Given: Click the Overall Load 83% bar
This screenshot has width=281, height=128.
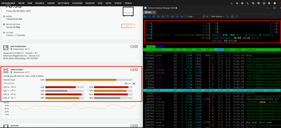Looking at the screenshot, I should [89, 80].
